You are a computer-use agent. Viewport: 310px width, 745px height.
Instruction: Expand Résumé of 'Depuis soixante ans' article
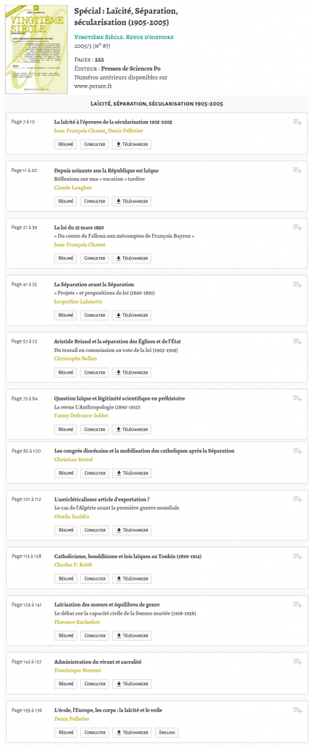click(x=66, y=201)
